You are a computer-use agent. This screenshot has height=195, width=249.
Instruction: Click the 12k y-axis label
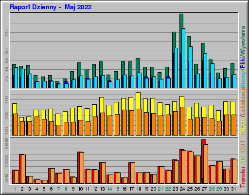7,33
